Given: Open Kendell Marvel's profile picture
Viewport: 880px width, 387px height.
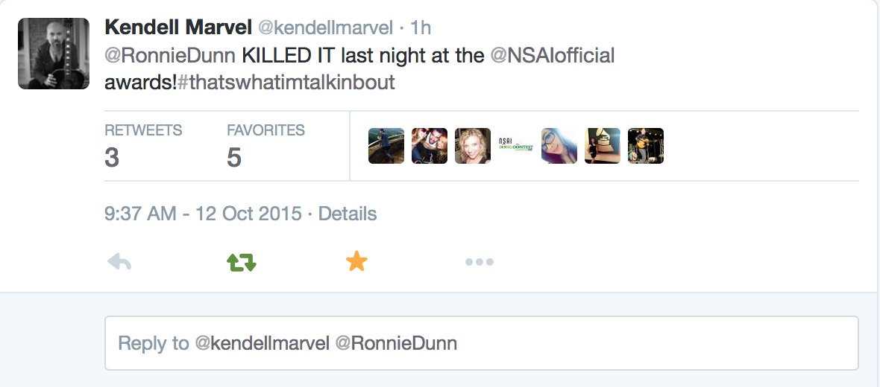Looking at the screenshot, I should pyautogui.click(x=54, y=54).
